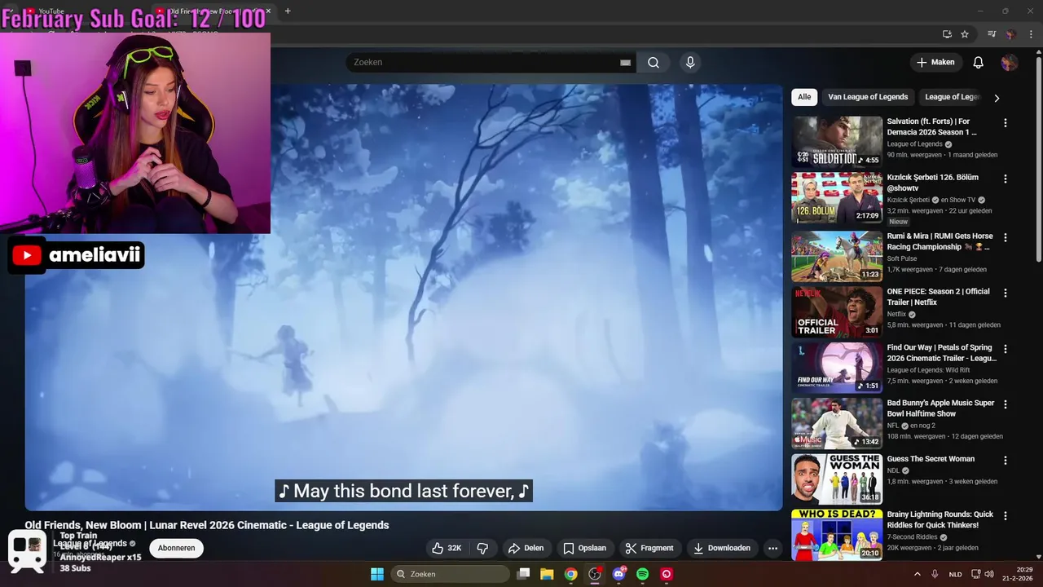
Task: Select the Alle filter chip
Action: click(x=804, y=97)
